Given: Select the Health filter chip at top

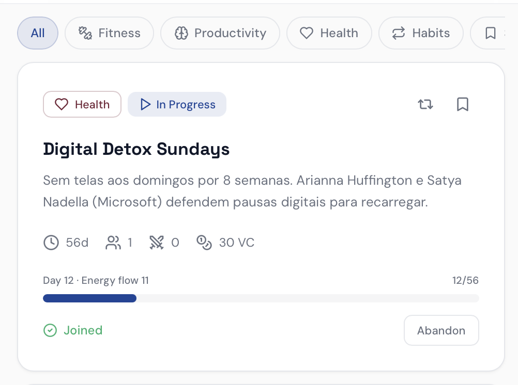Looking at the screenshot, I should pyautogui.click(x=329, y=33).
